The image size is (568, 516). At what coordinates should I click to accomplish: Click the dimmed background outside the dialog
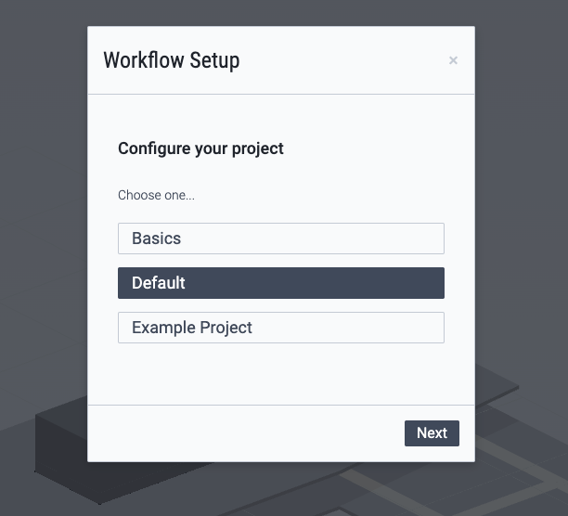[x=44, y=217]
